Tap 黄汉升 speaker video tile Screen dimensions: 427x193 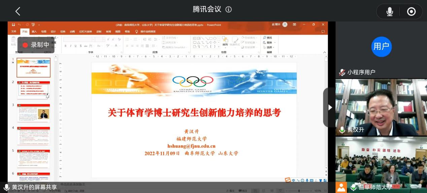coord(381,107)
